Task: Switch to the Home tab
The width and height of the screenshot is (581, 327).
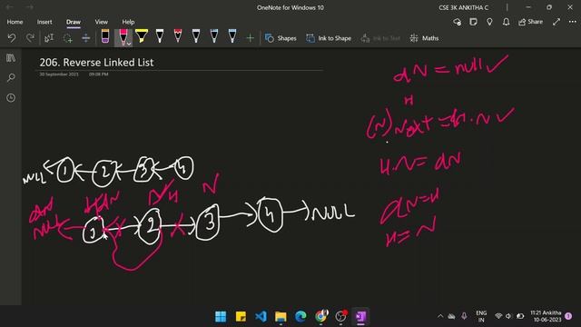Action: click(15, 22)
